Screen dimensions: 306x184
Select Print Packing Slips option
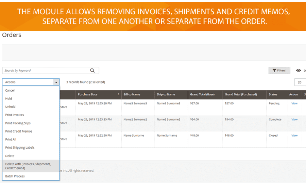click(18, 123)
